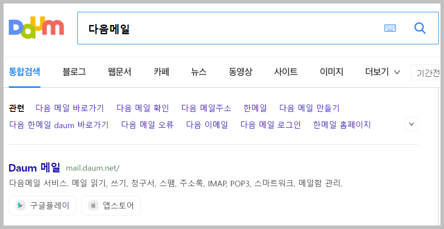Click the 다음메일 서비스 description text
Image resolution: width=444 pixels, height=229 pixels.
(x=176, y=183)
